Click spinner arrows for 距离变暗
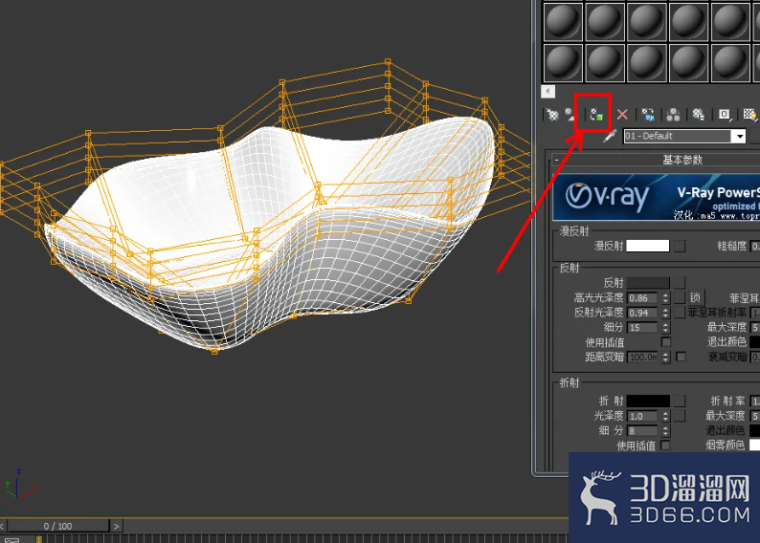Screen dimensions: 760x543 pyautogui.click(x=665, y=358)
